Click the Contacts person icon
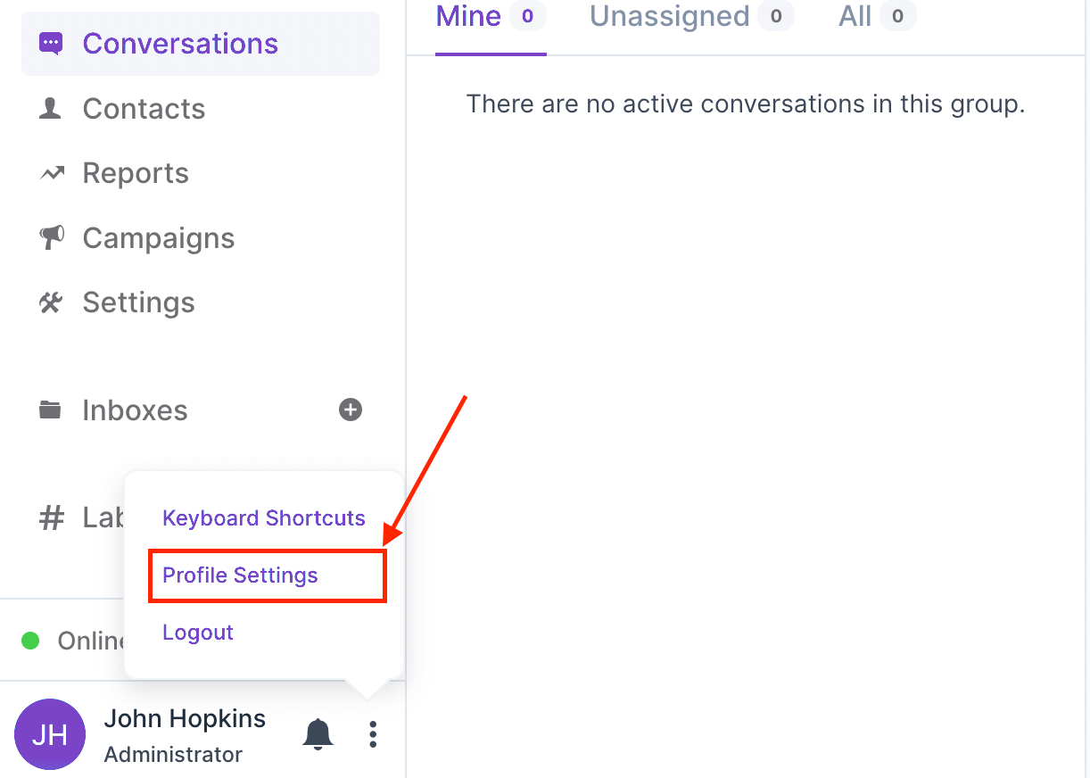The width and height of the screenshot is (1090, 778). [51, 109]
